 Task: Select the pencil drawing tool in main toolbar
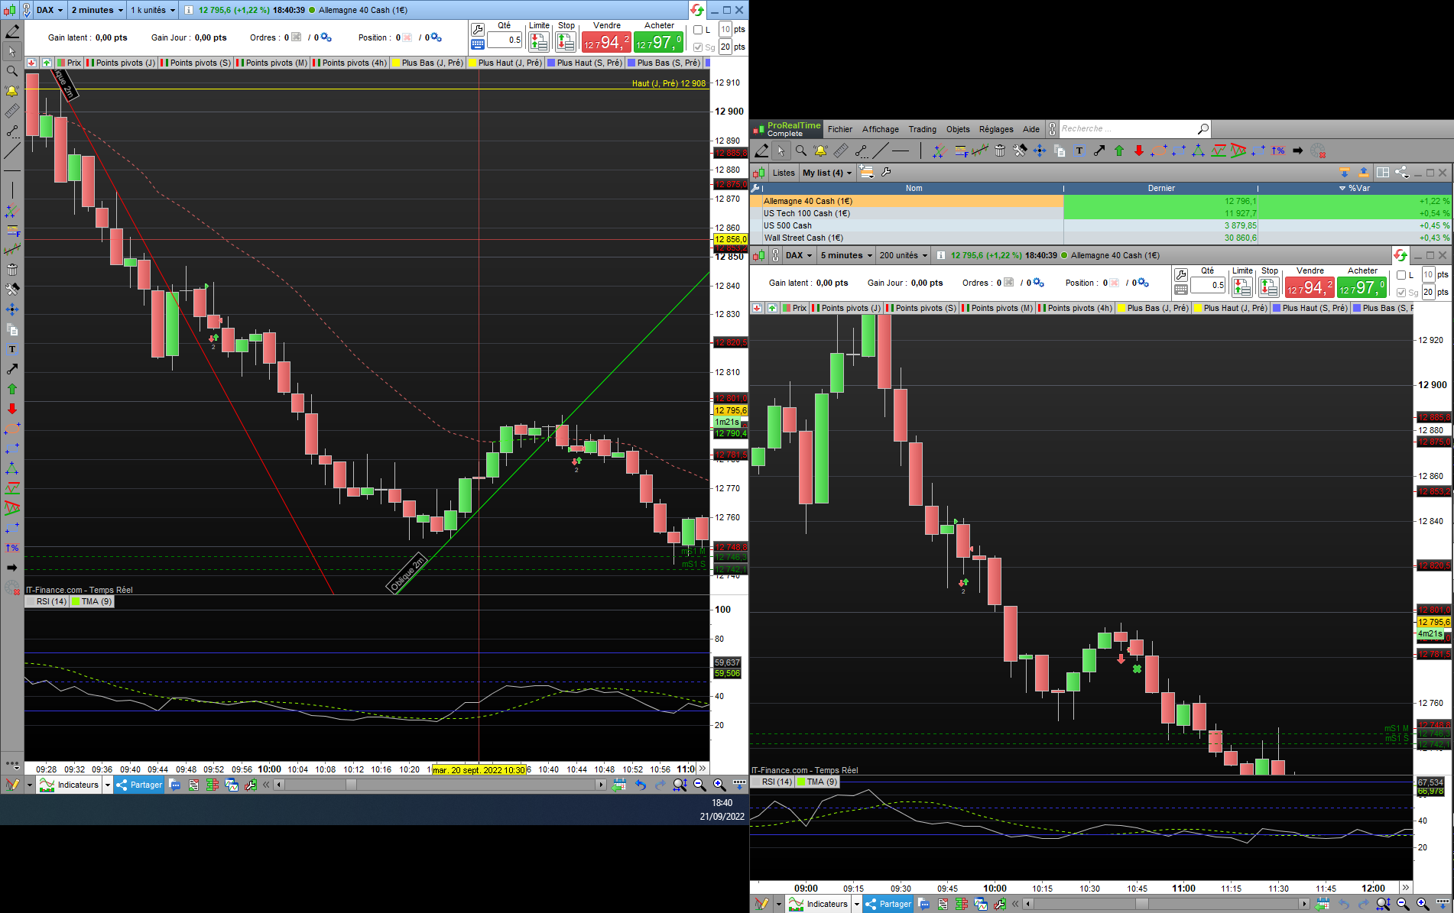pos(761,151)
